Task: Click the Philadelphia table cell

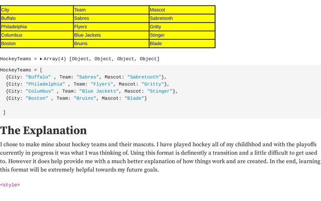Action: click(37, 27)
